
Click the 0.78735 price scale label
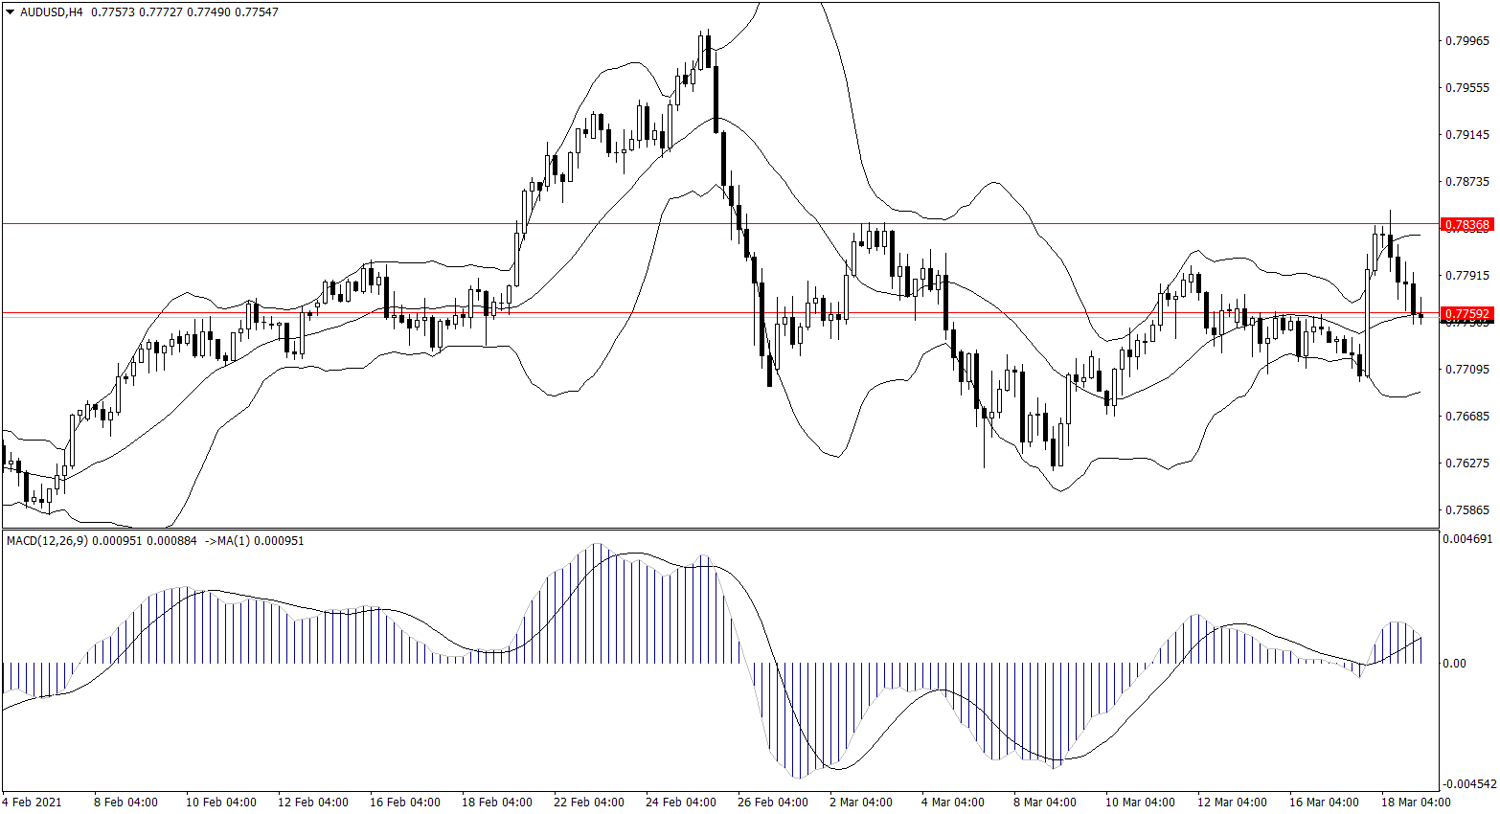click(1466, 182)
